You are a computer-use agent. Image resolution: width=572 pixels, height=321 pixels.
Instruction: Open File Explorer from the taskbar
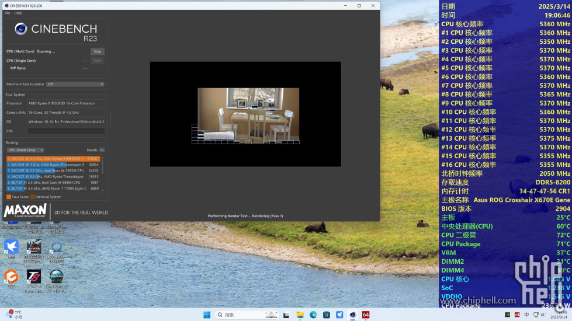click(x=300, y=315)
